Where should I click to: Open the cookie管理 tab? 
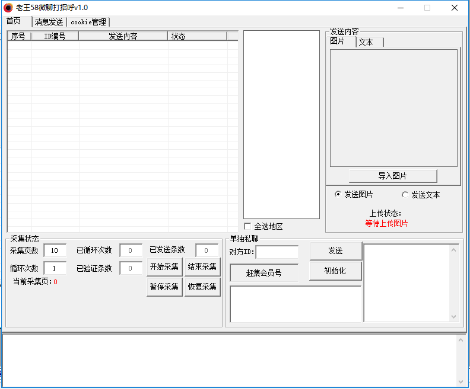tap(88, 22)
